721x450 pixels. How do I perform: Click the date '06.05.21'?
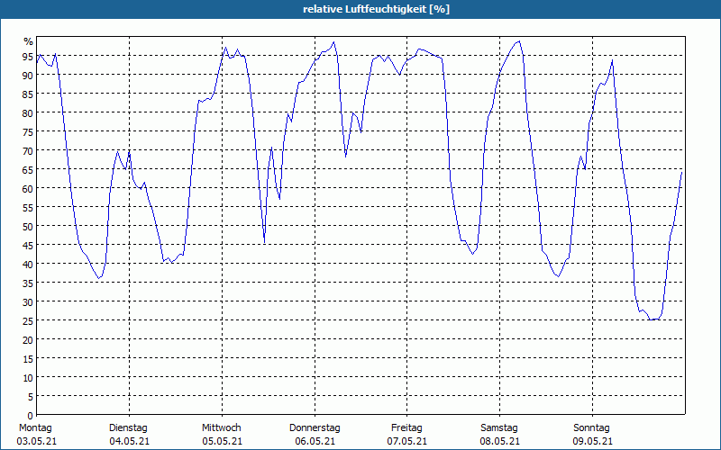[315, 441]
